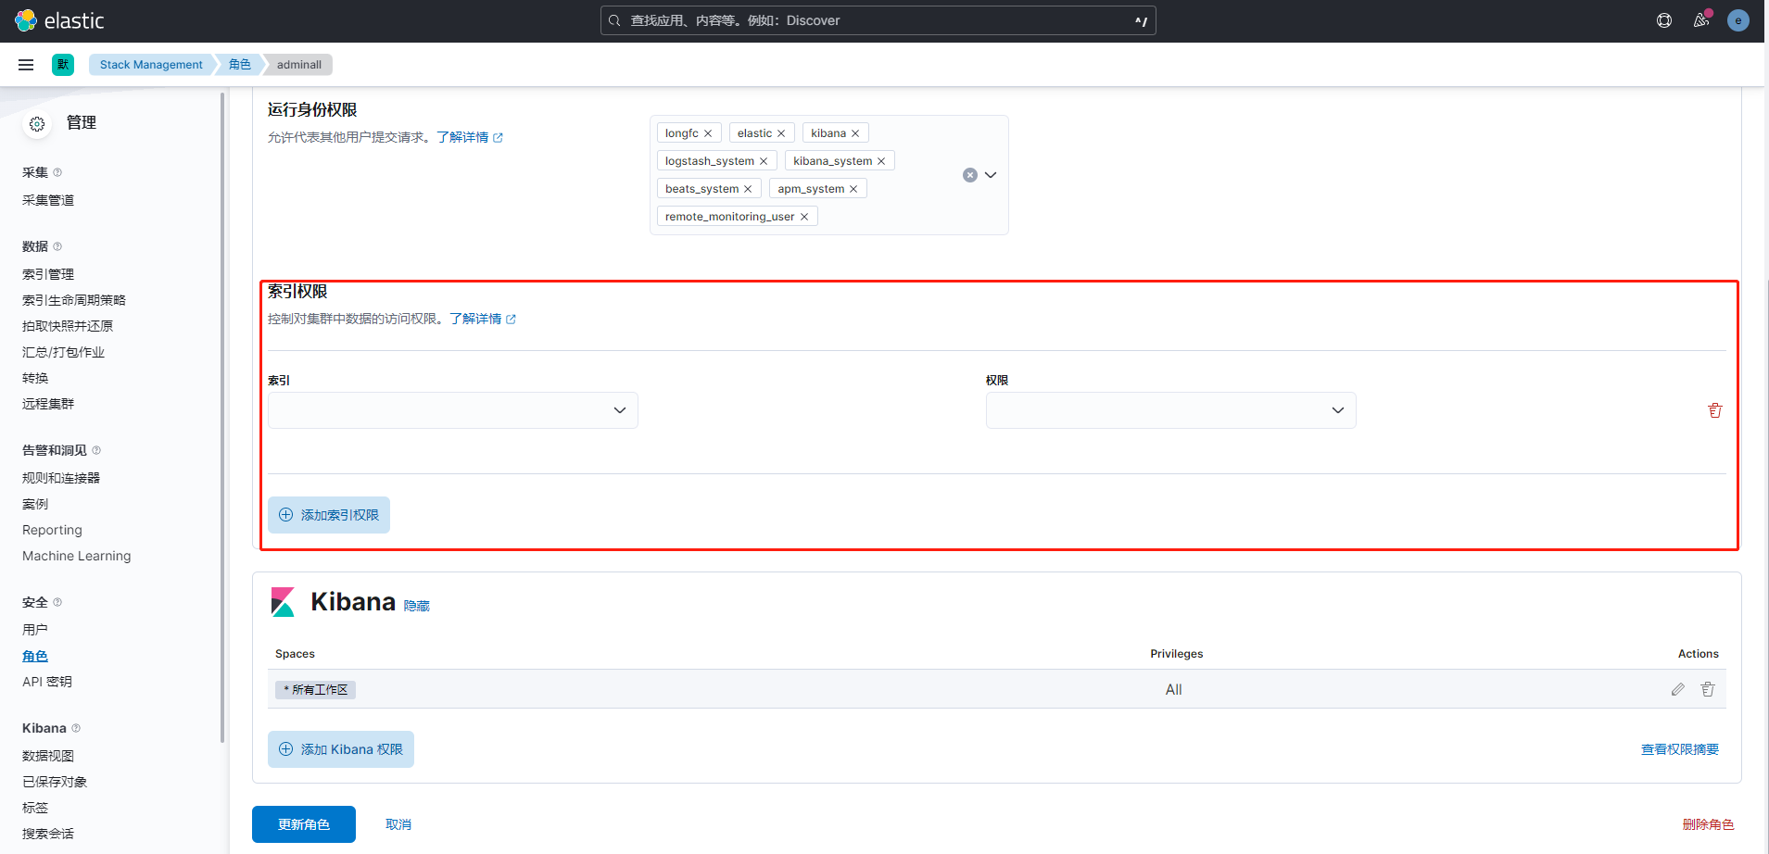Open 数据视图 in the sidebar
The height and width of the screenshot is (854, 1769).
(x=48, y=756)
